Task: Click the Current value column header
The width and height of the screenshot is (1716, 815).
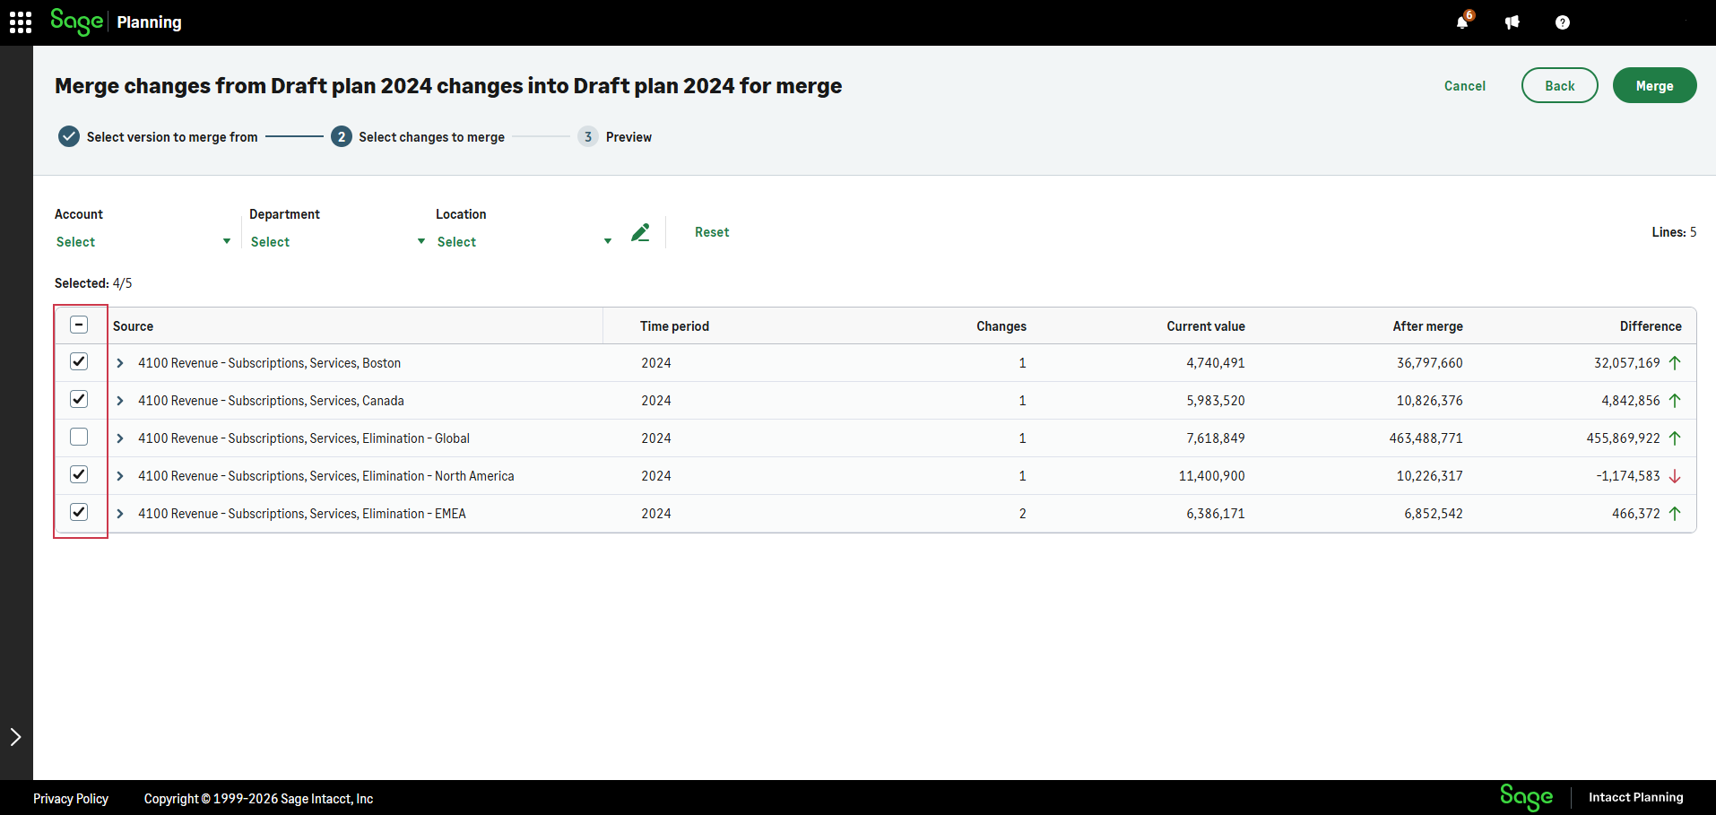Action: click(x=1206, y=326)
